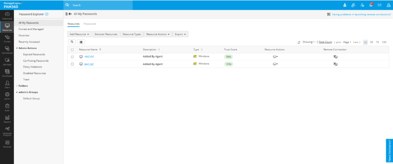Switch to the Passwords tab

pos(90,24)
